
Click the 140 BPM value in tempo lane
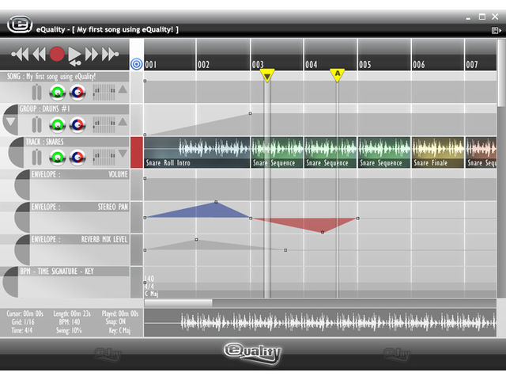point(149,279)
